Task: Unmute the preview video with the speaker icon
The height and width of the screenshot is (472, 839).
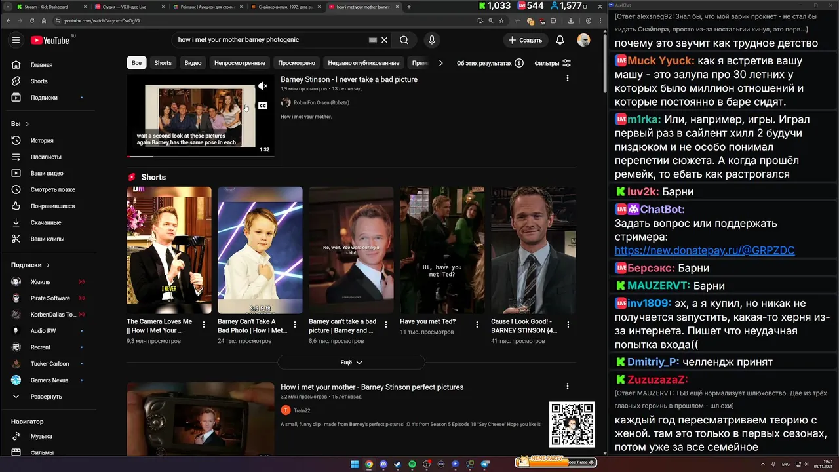Action: point(263,86)
